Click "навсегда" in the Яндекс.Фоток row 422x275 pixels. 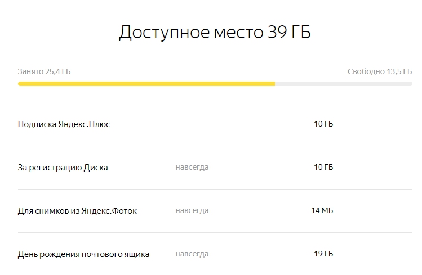[x=192, y=210]
